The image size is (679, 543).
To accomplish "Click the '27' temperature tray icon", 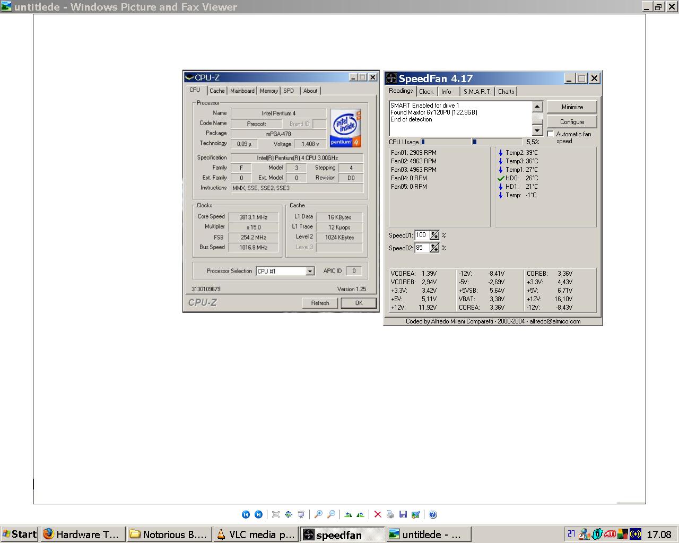I will click(x=572, y=534).
